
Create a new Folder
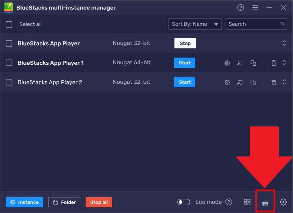tap(64, 202)
